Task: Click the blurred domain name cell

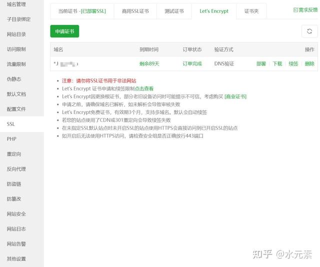Action: pyautogui.click(x=66, y=64)
